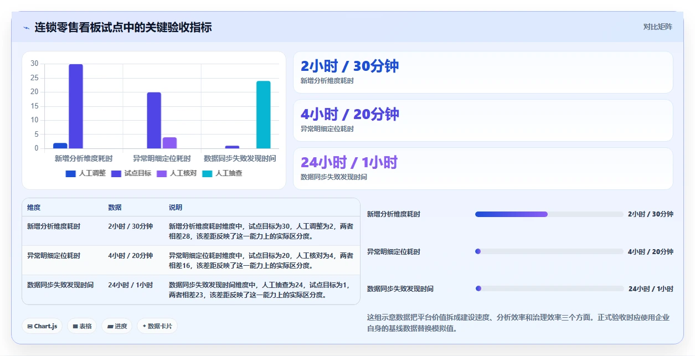695x356 pixels.
Task: Click the 试点目标 bar for 异常明细定位耗时
Action: (x=154, y=120)
